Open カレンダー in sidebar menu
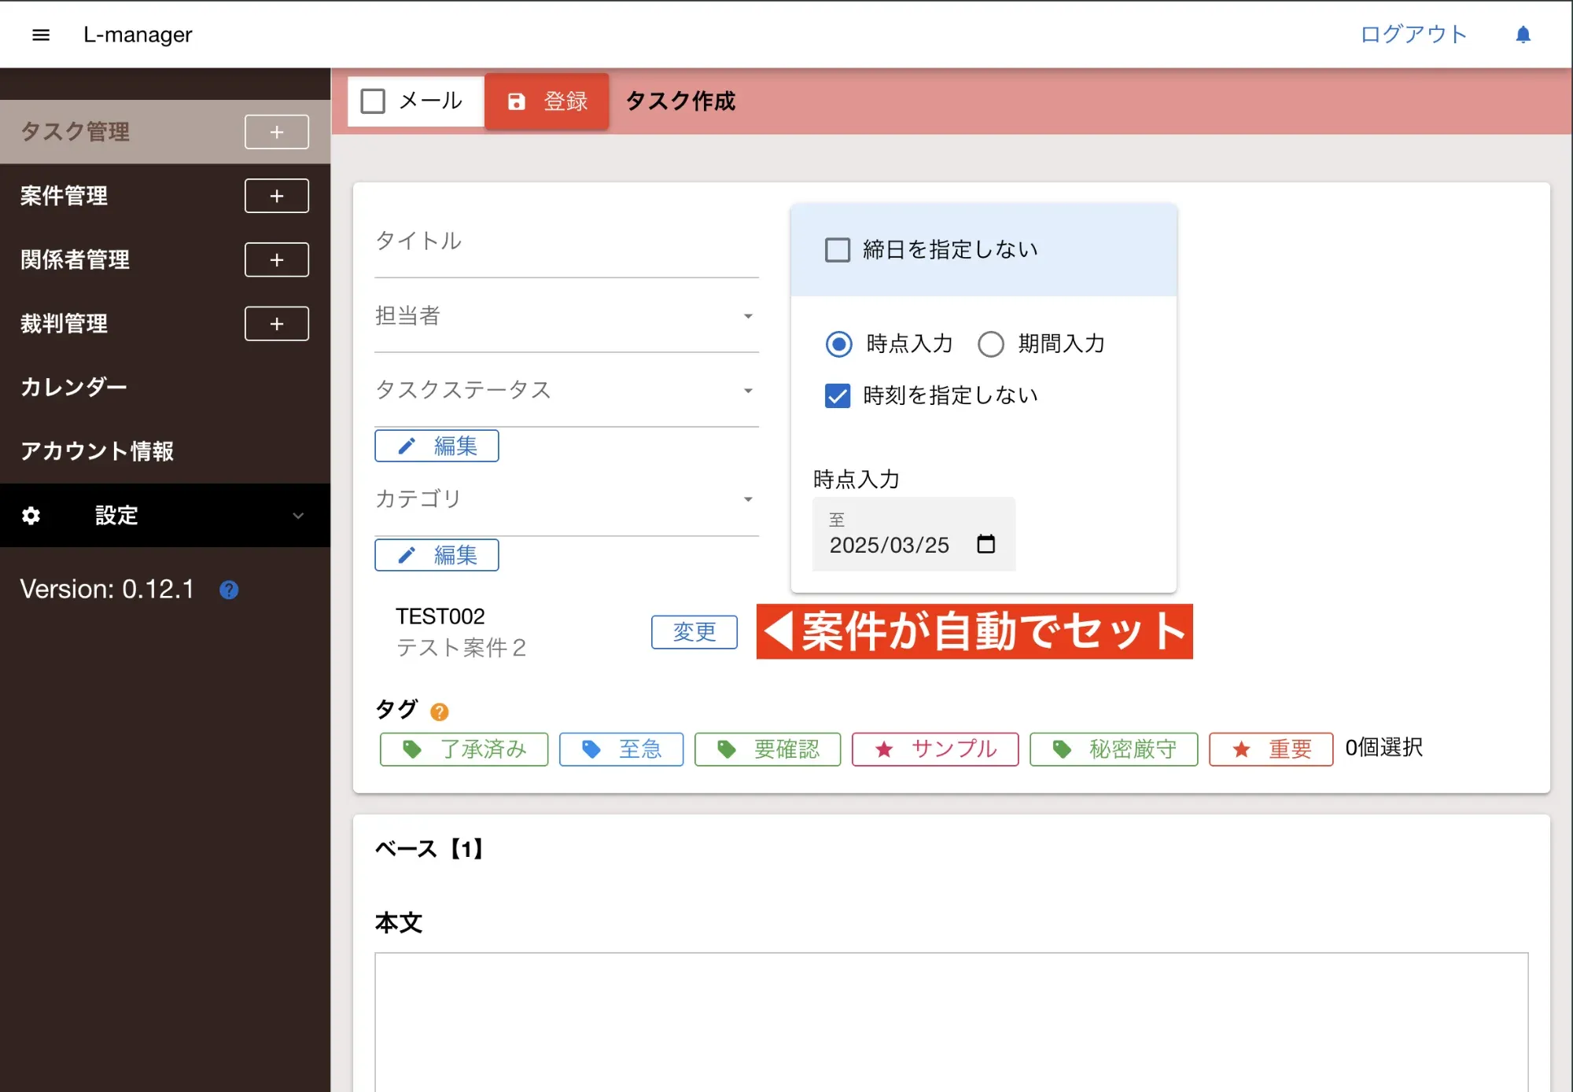The width and height of the screenshot is (1573, 1092). (x=74, y=388)
